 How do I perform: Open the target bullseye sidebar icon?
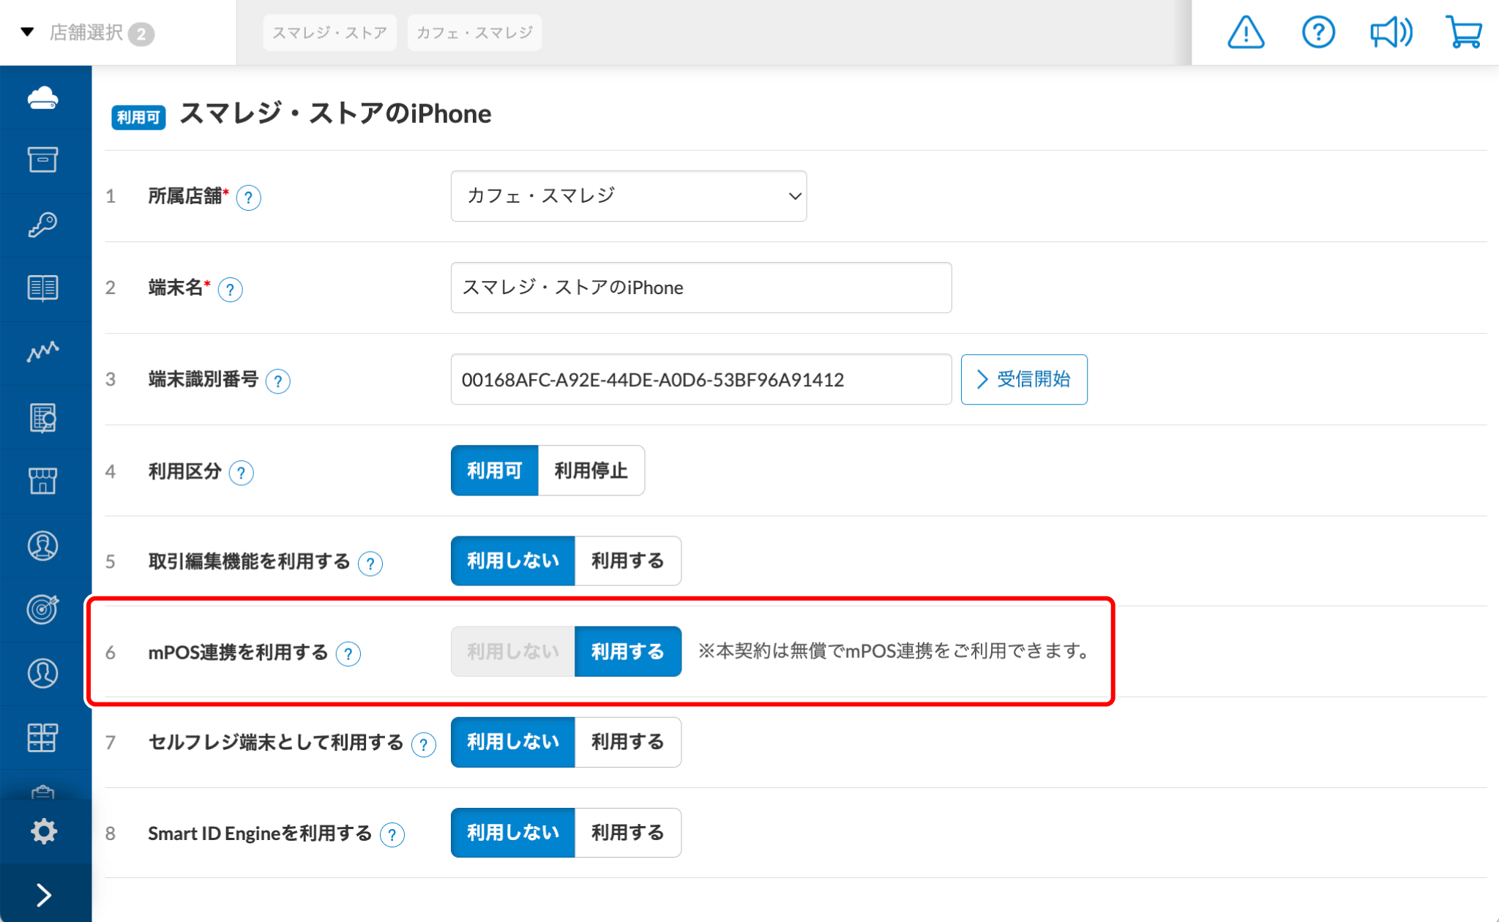43,609
